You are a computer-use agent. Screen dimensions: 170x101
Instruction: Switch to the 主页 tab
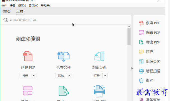click(x=7, y=11)
